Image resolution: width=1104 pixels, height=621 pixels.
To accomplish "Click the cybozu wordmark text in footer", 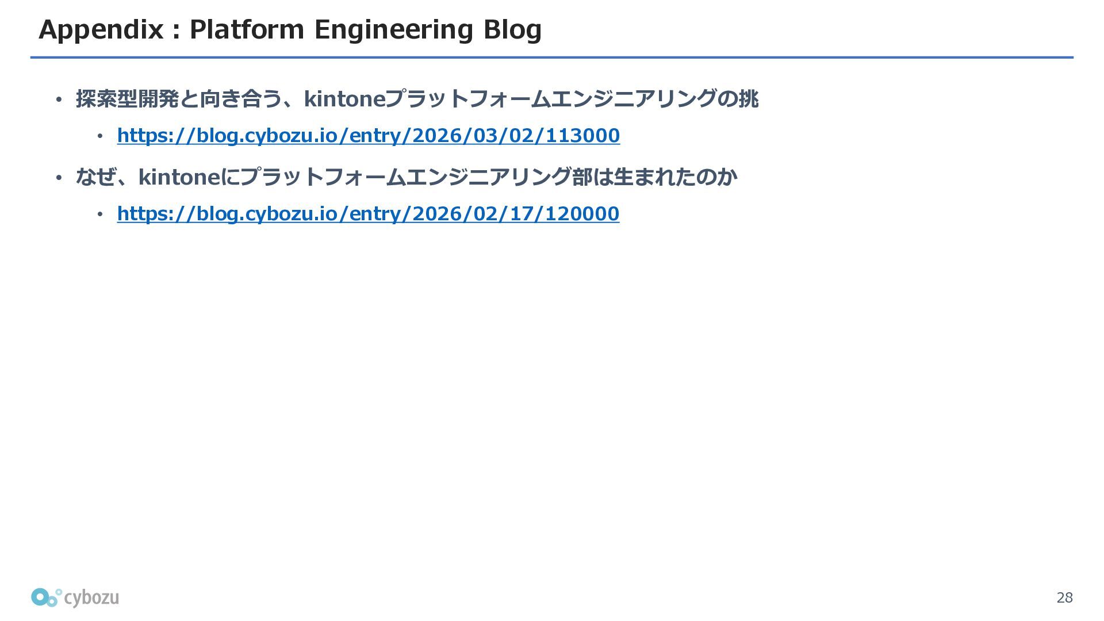I will [x=91, y=599].
